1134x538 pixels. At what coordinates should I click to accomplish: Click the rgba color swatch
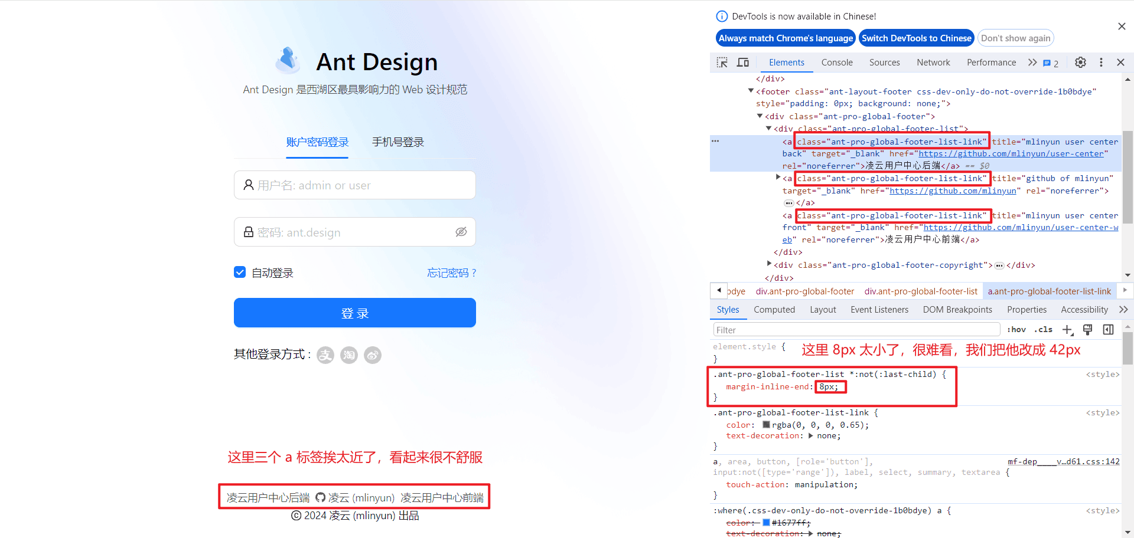click(x=766, y=425)
